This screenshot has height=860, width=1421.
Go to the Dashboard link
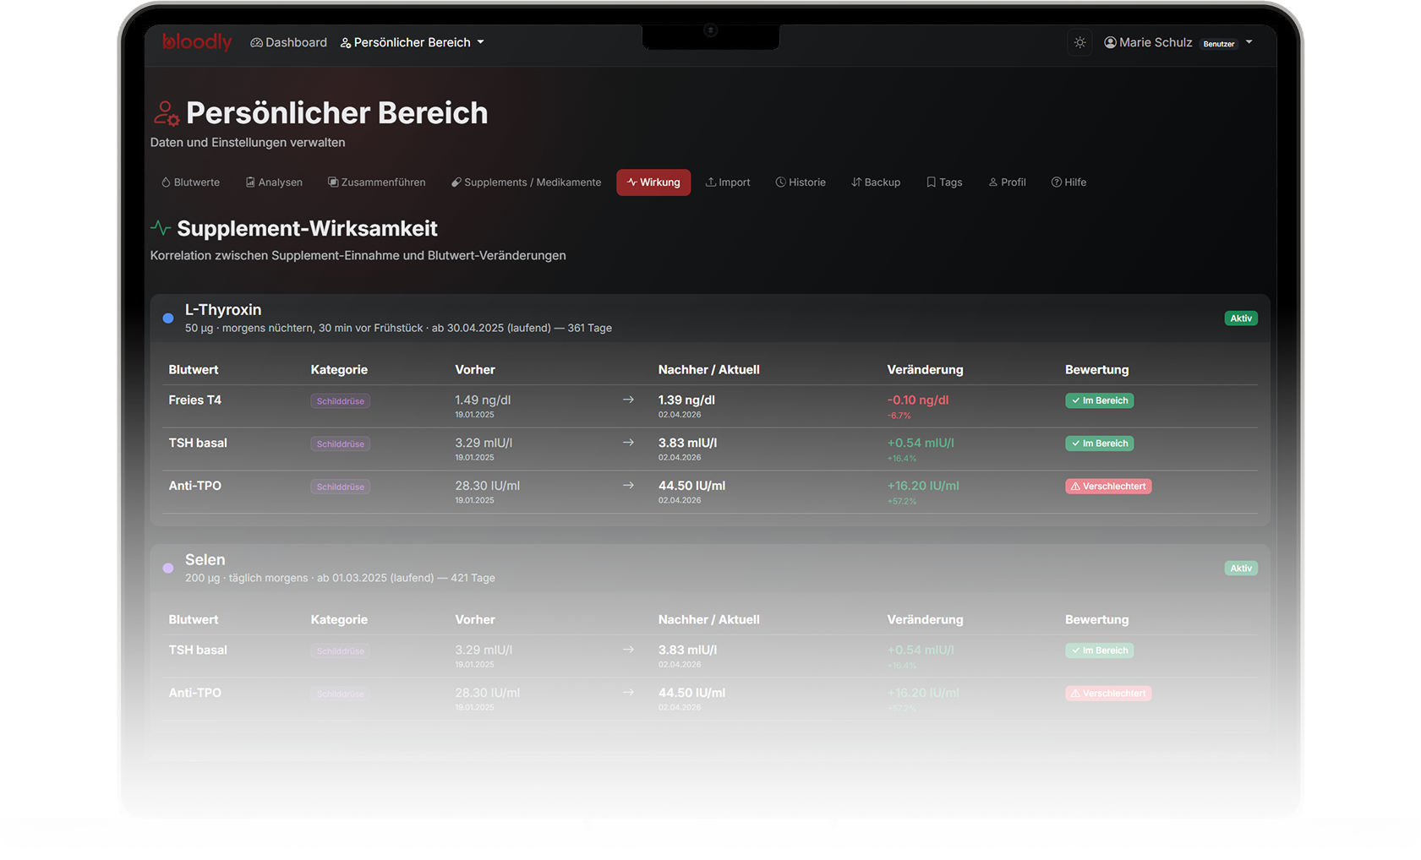point(288,42)
